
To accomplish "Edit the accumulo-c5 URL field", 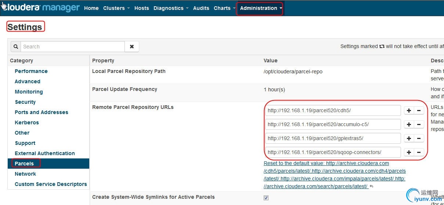I will (x=333, y=124).
